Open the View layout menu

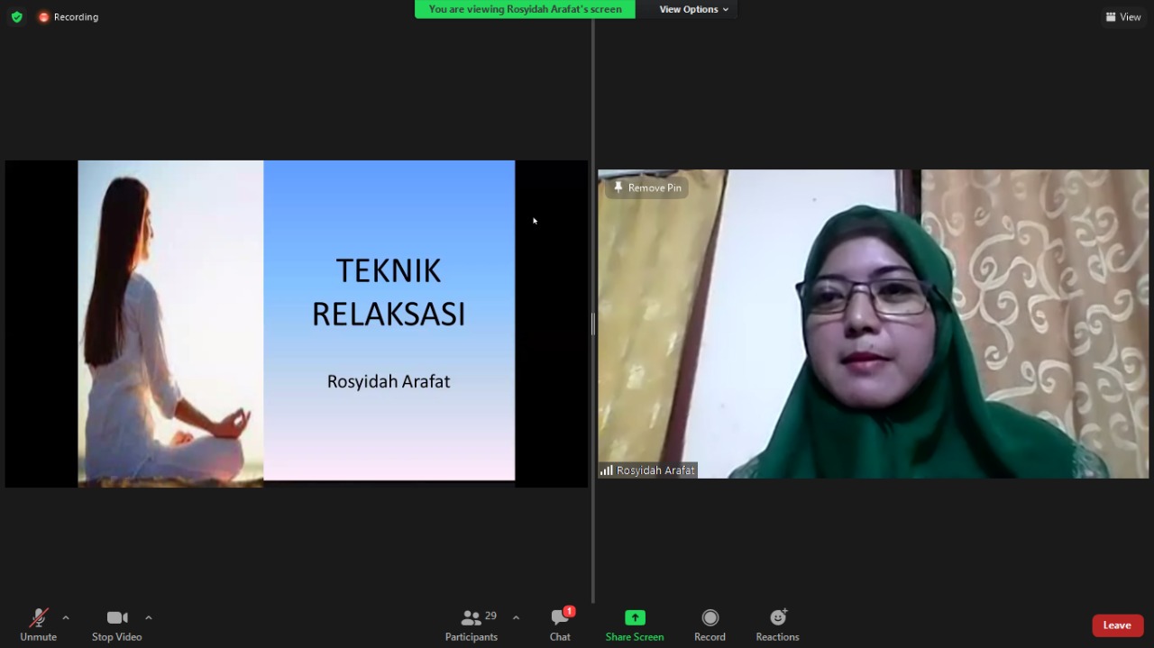pyautogui.click(x=1123, y=17)
